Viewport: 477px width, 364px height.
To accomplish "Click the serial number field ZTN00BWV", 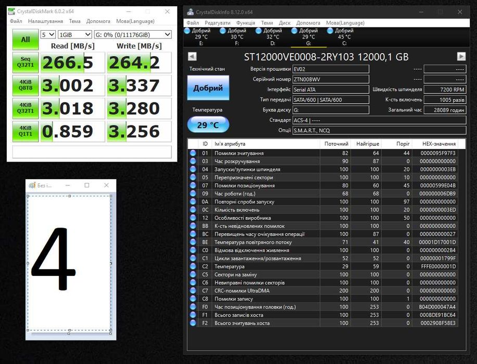I will pyautogui.click(x=331, y=79).
